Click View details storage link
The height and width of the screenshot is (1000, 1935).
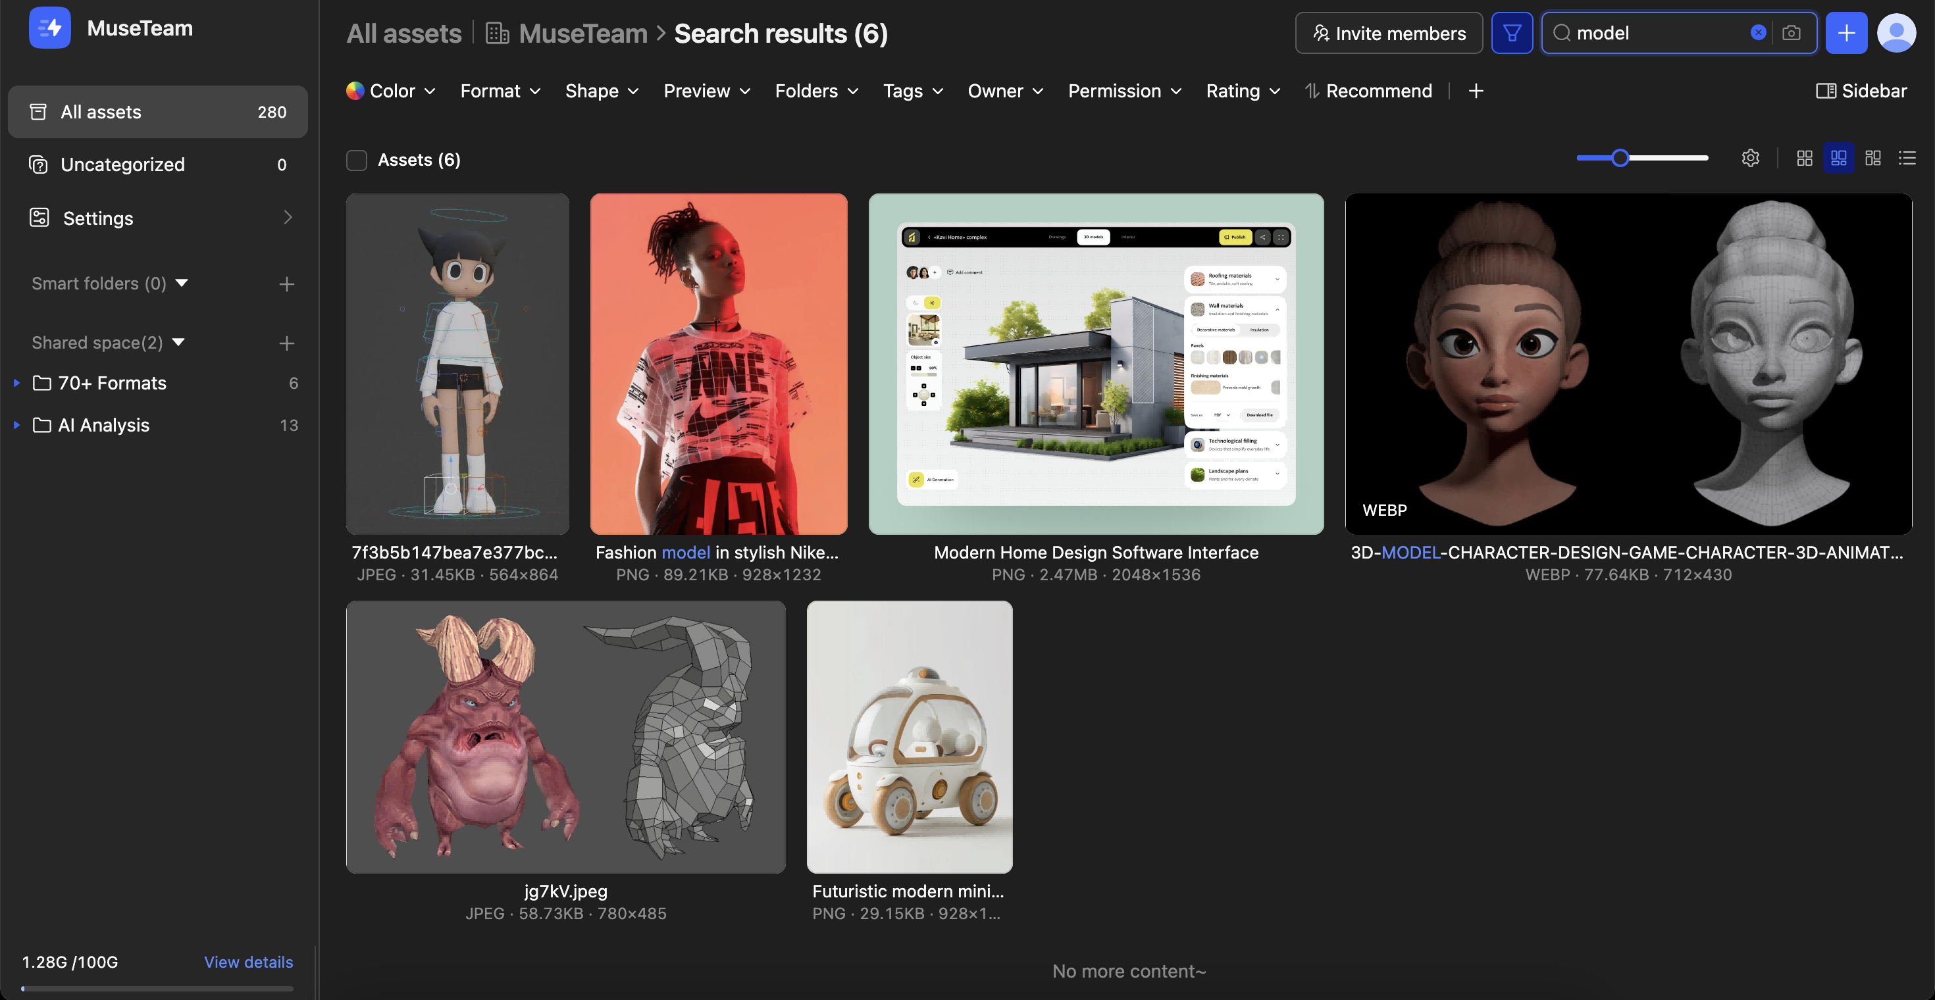click(248, 962)
